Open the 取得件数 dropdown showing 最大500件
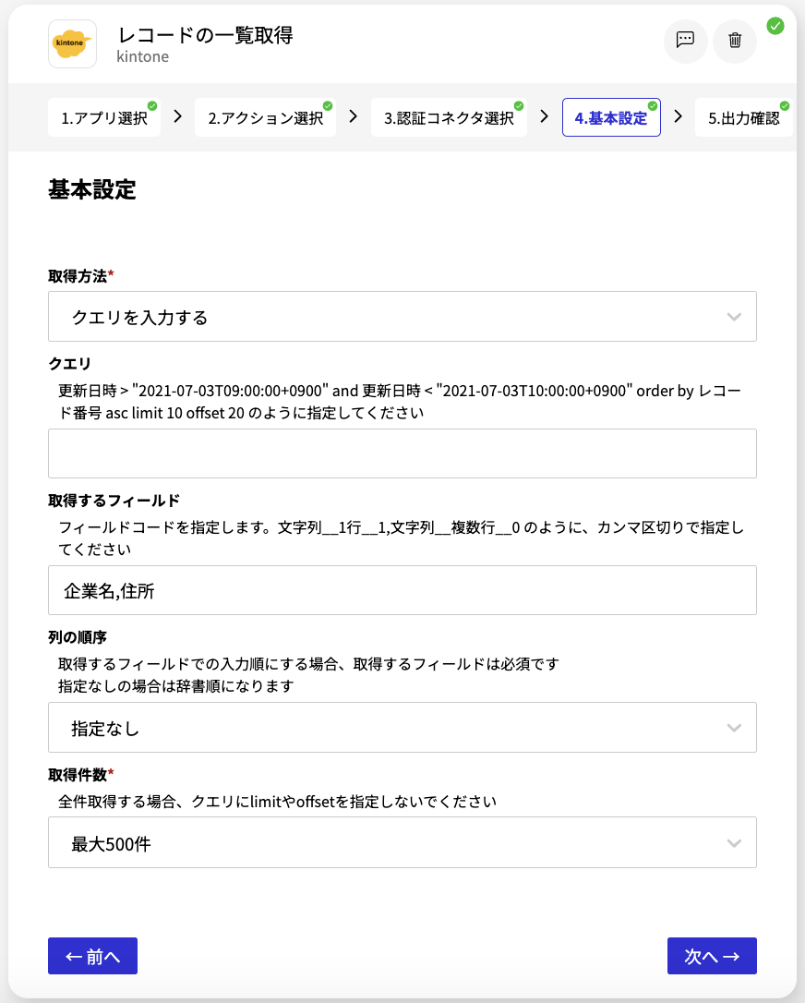Viewport: 805px width, 1003px height. click(x=402, y=842)
